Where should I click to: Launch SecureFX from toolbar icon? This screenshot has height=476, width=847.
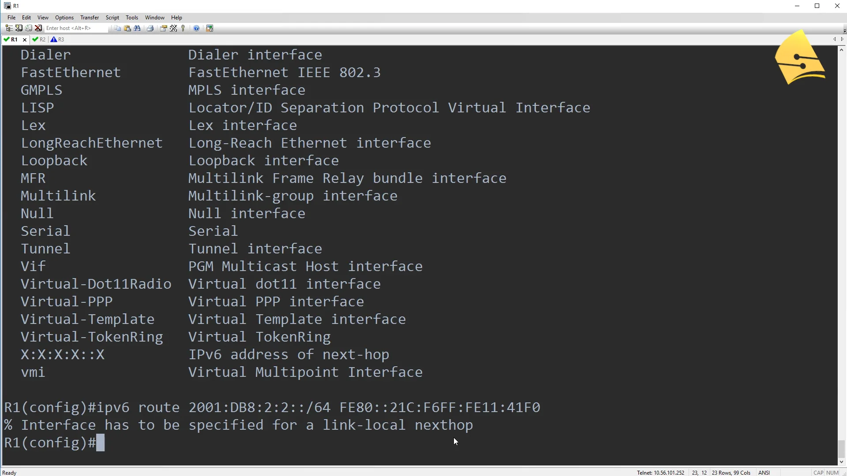[210, 28]
